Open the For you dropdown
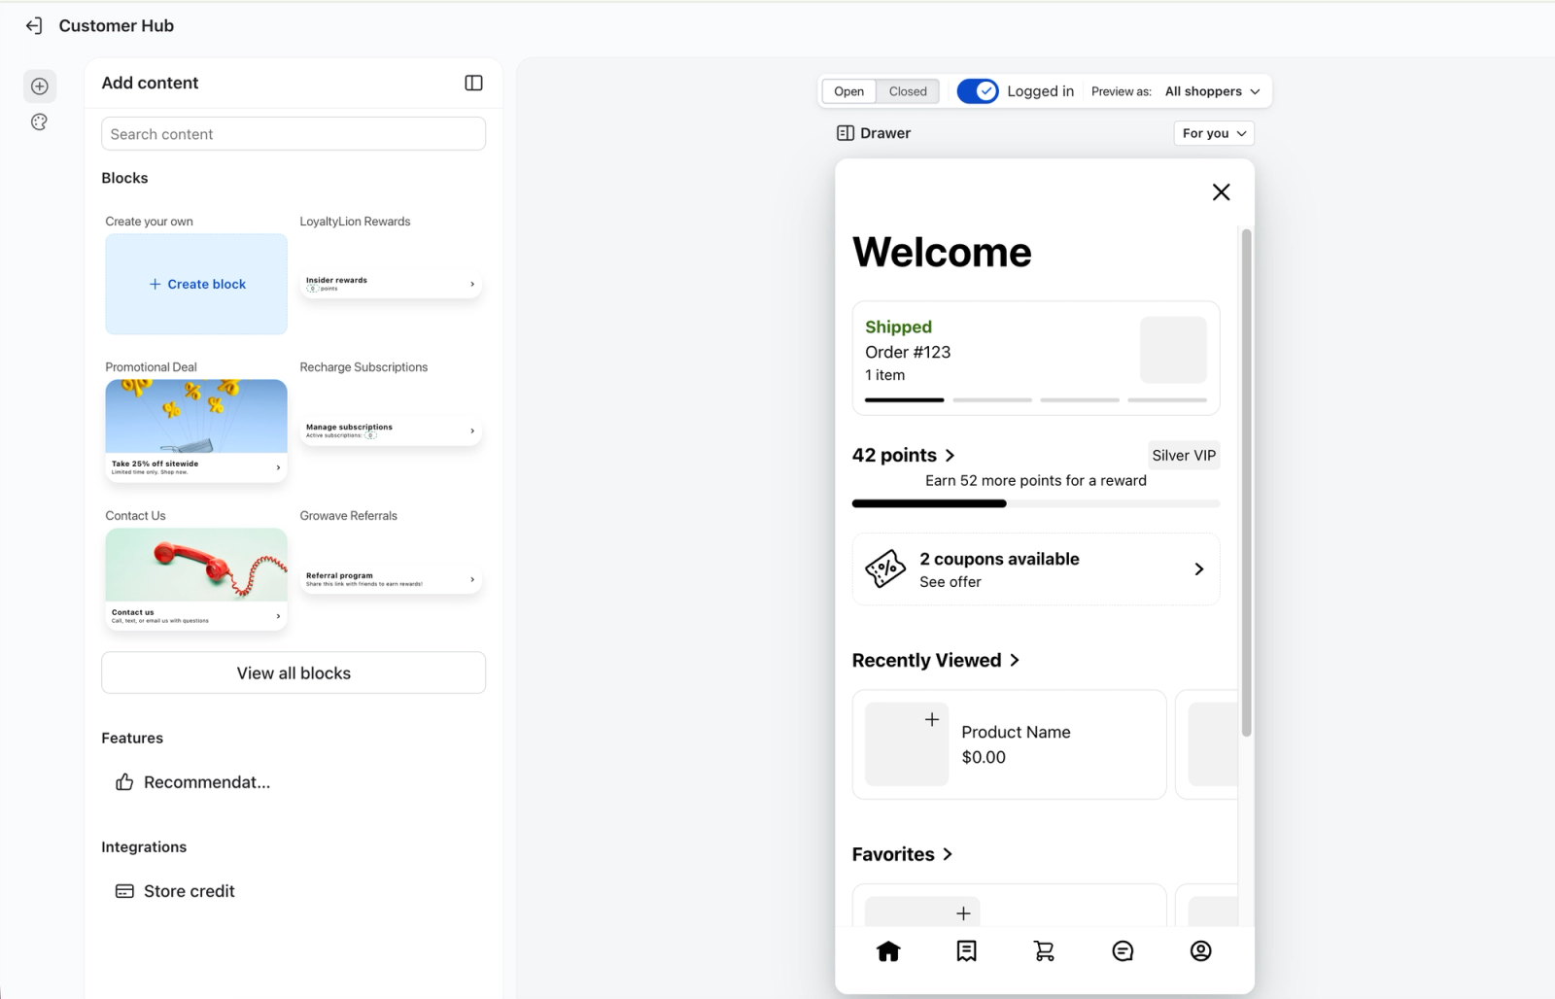This screenshot has height=999, width=1555. (x=1213, y=133)
